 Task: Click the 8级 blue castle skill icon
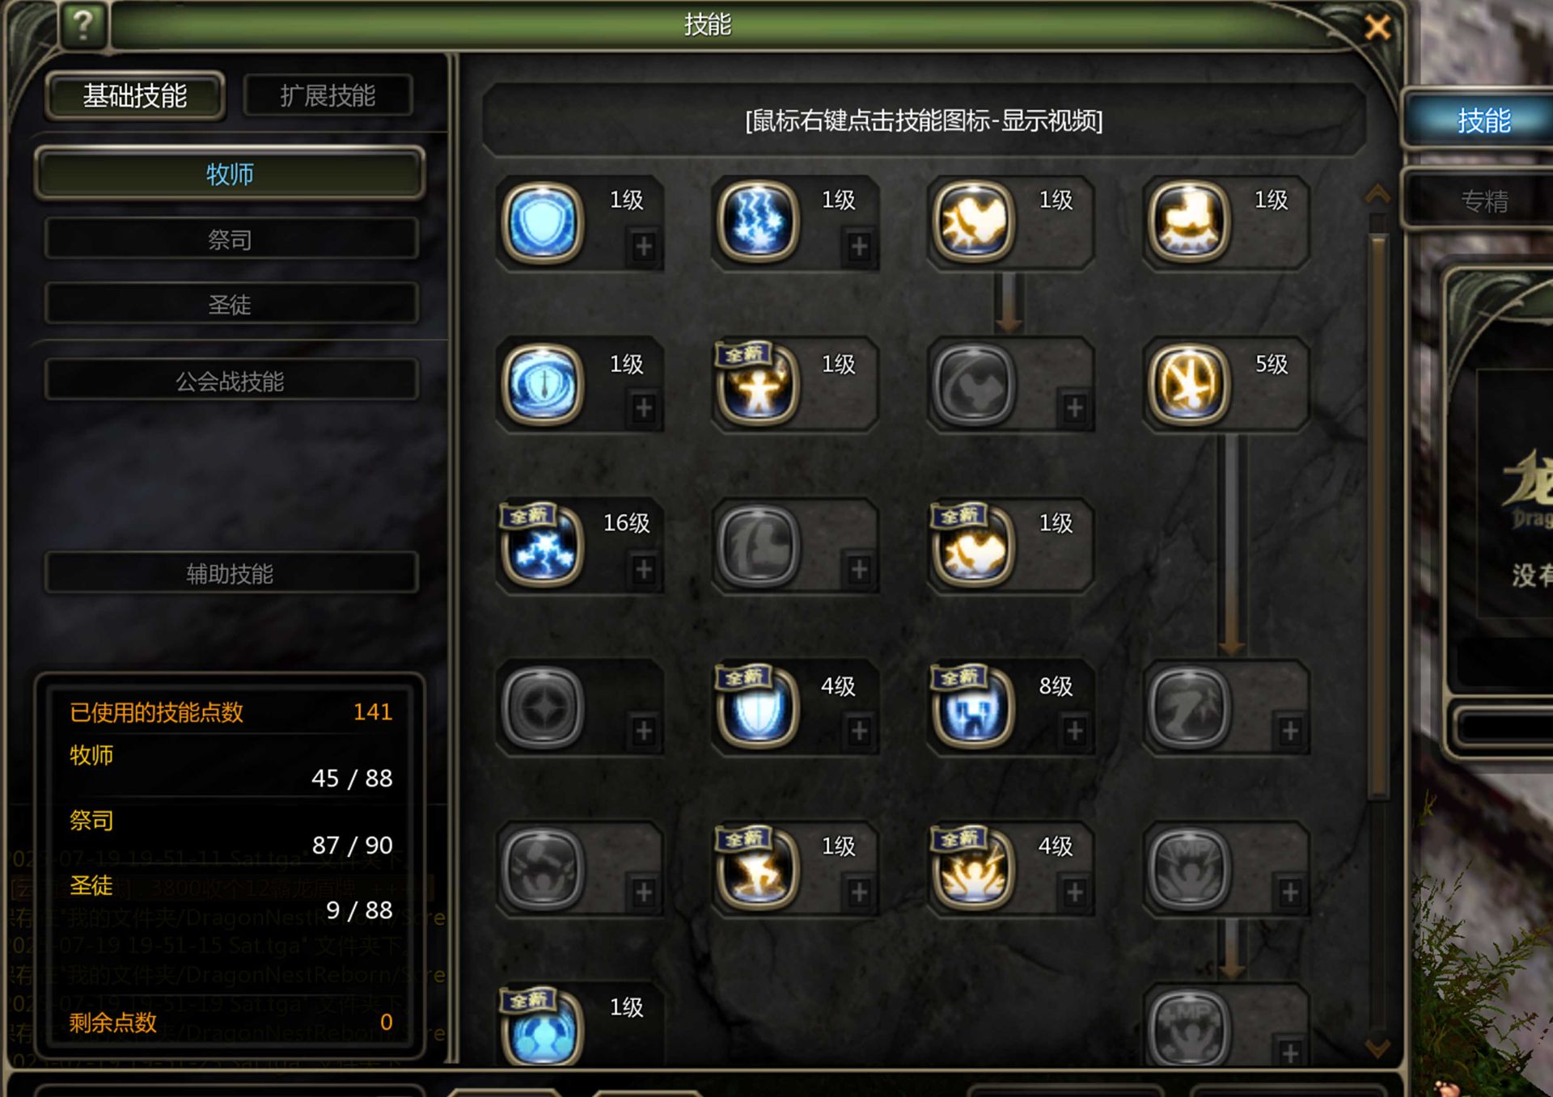coord(974,707)
